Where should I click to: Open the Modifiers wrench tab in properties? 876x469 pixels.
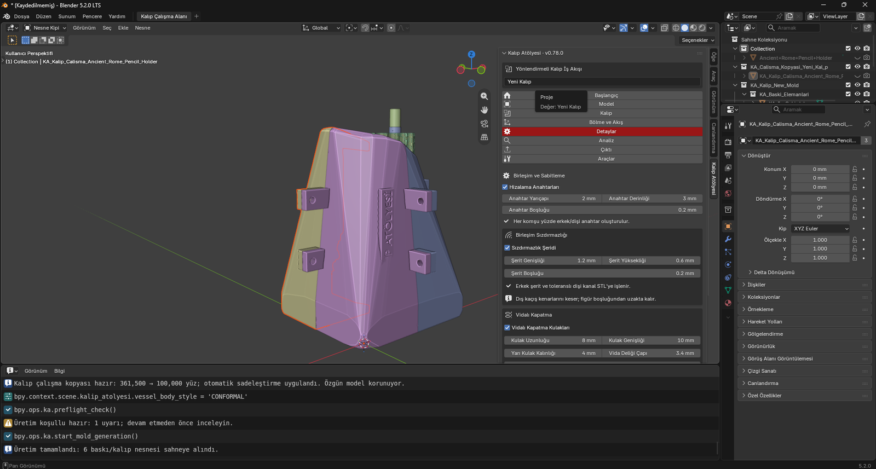tap(728, 239)
